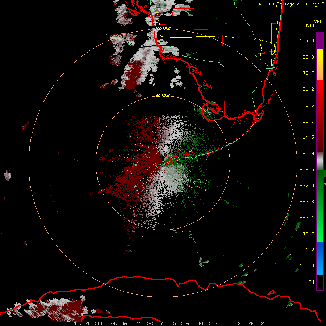
Task: Click the purple segment of the velocity color bar
Action: pyautogui.click(x=320, y=40)
